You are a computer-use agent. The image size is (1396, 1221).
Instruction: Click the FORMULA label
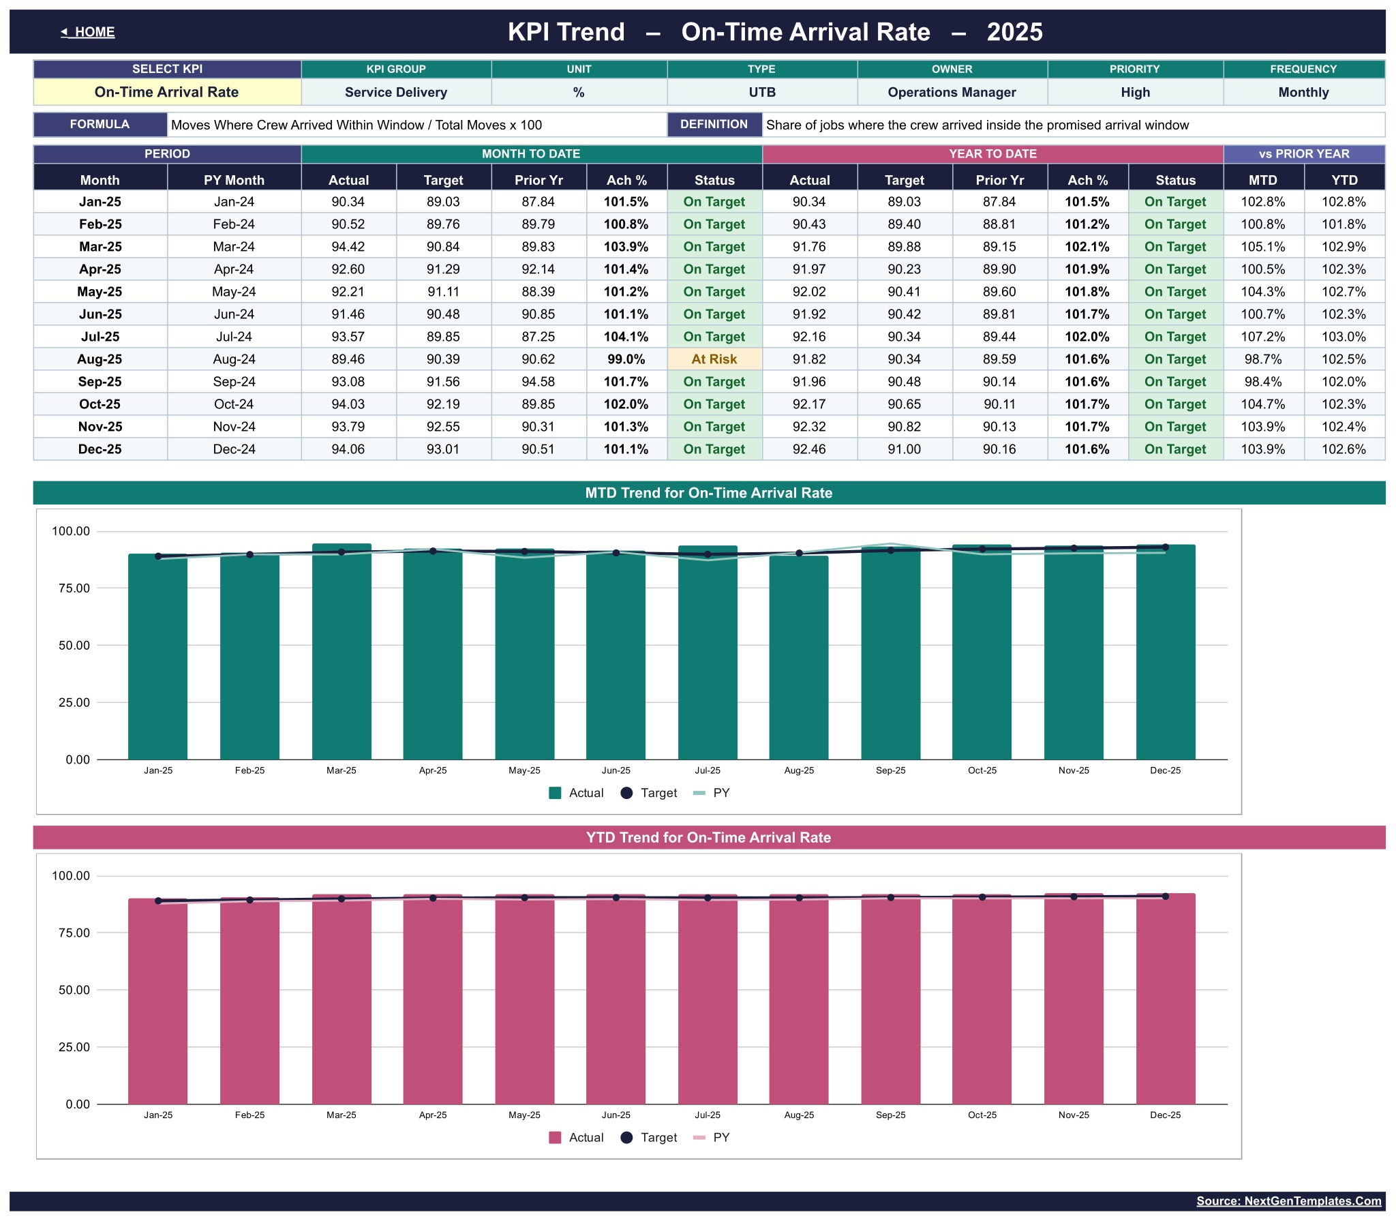tap(100, 124)
